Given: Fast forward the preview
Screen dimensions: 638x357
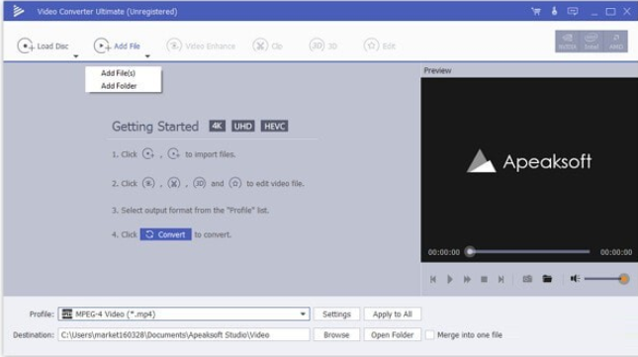Looking at the screenshot, I should (467, 279).
